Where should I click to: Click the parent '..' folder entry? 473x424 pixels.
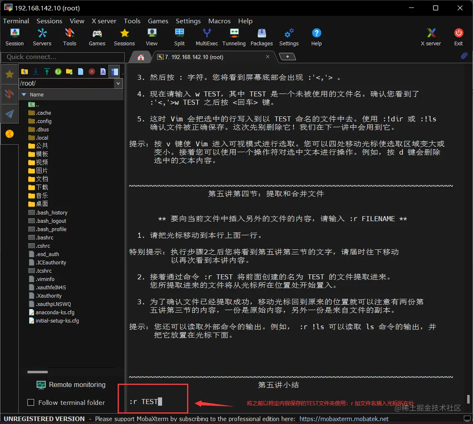[x=34, y=105]
